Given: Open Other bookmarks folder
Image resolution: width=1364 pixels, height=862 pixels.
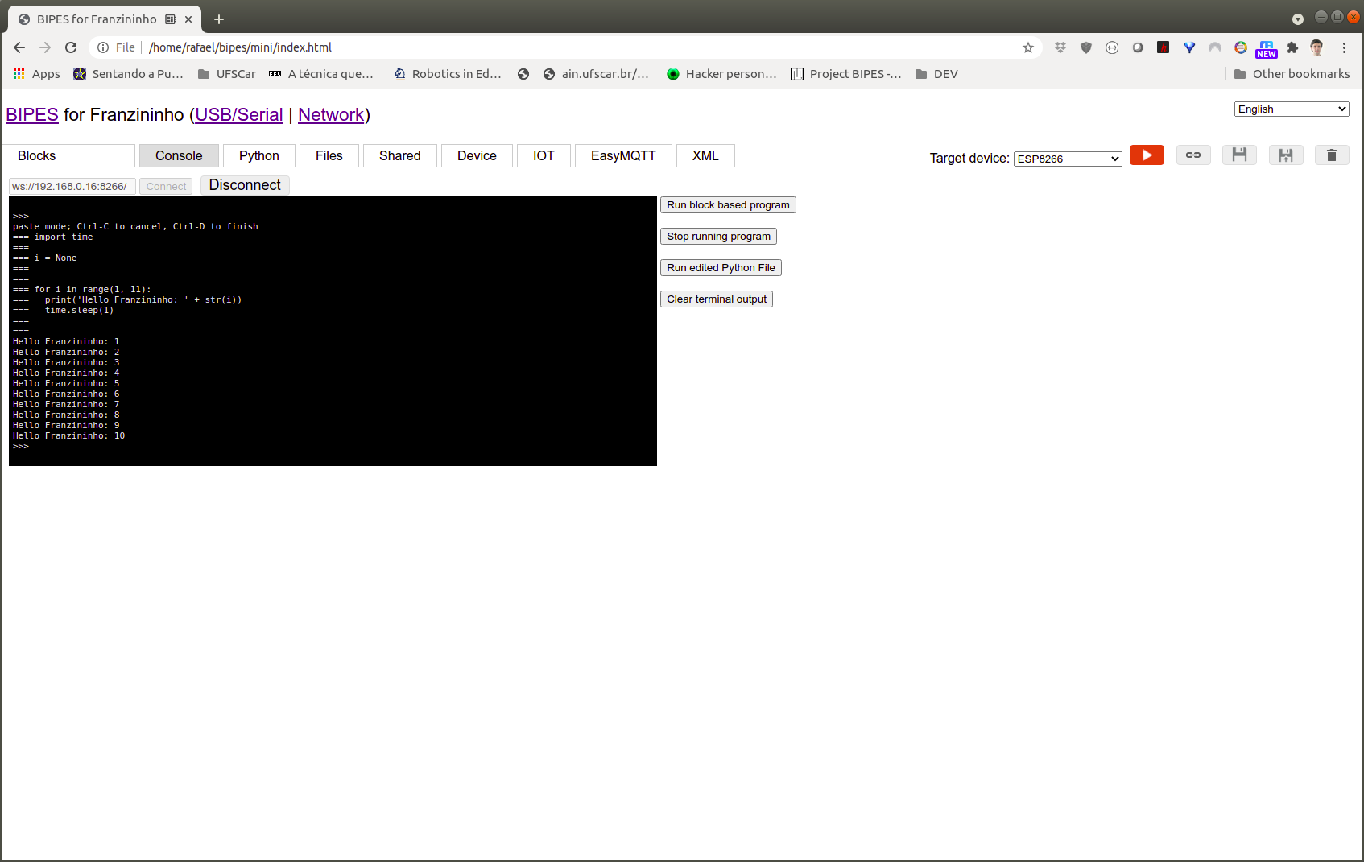Looking at the screenshot, I should pos(1292,74).
